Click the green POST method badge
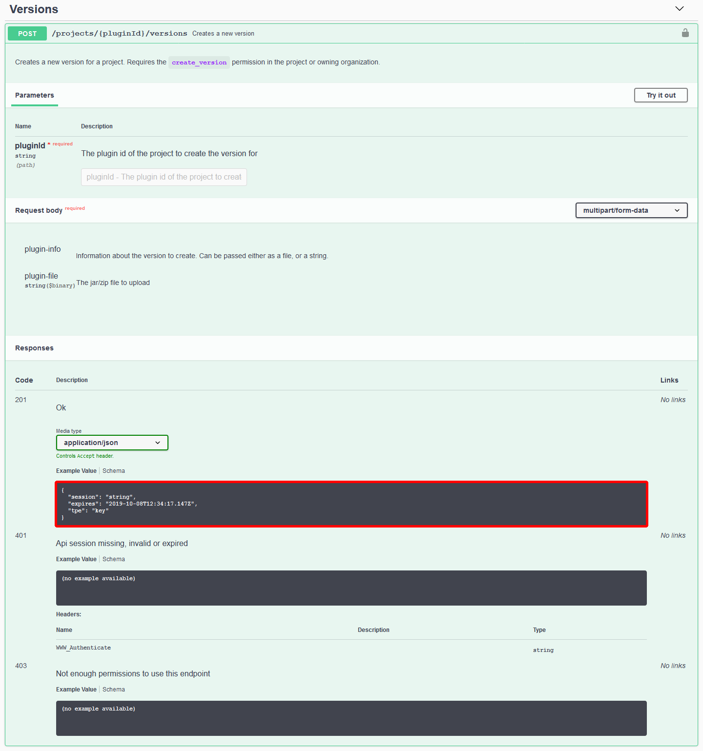Image resolution: width=703 pixels, height=751 pixels. pyautogui.click(x=27, y=33)
